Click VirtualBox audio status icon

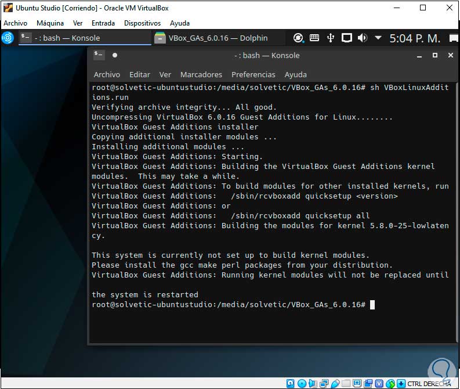[313, 383]
